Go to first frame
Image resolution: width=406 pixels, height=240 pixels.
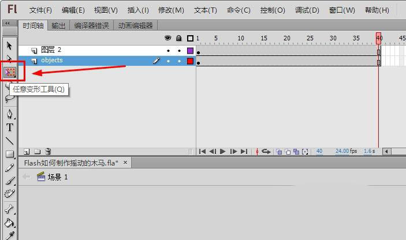coord(202,152)
